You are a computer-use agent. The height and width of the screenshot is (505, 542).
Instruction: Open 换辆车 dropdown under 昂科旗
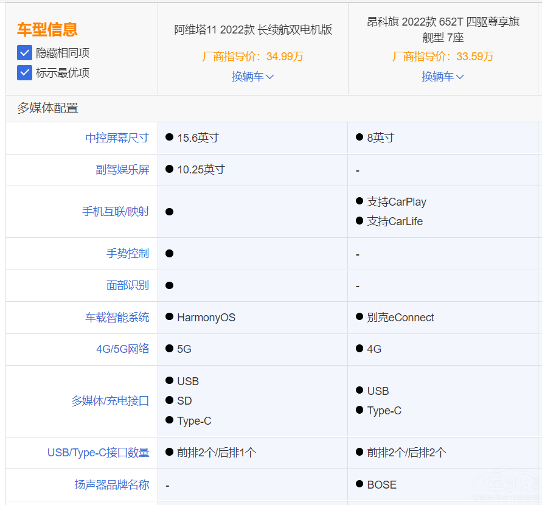coord(443,77)
